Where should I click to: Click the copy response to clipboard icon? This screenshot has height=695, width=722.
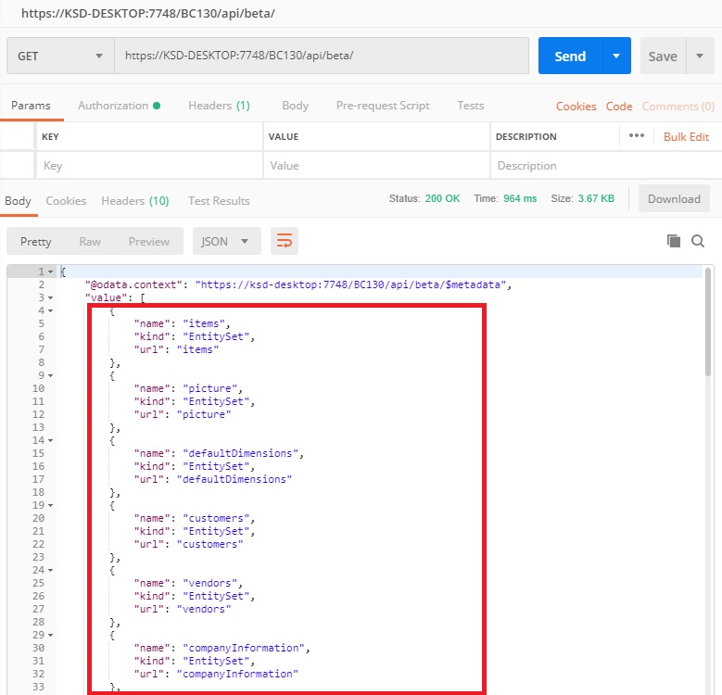674,241
